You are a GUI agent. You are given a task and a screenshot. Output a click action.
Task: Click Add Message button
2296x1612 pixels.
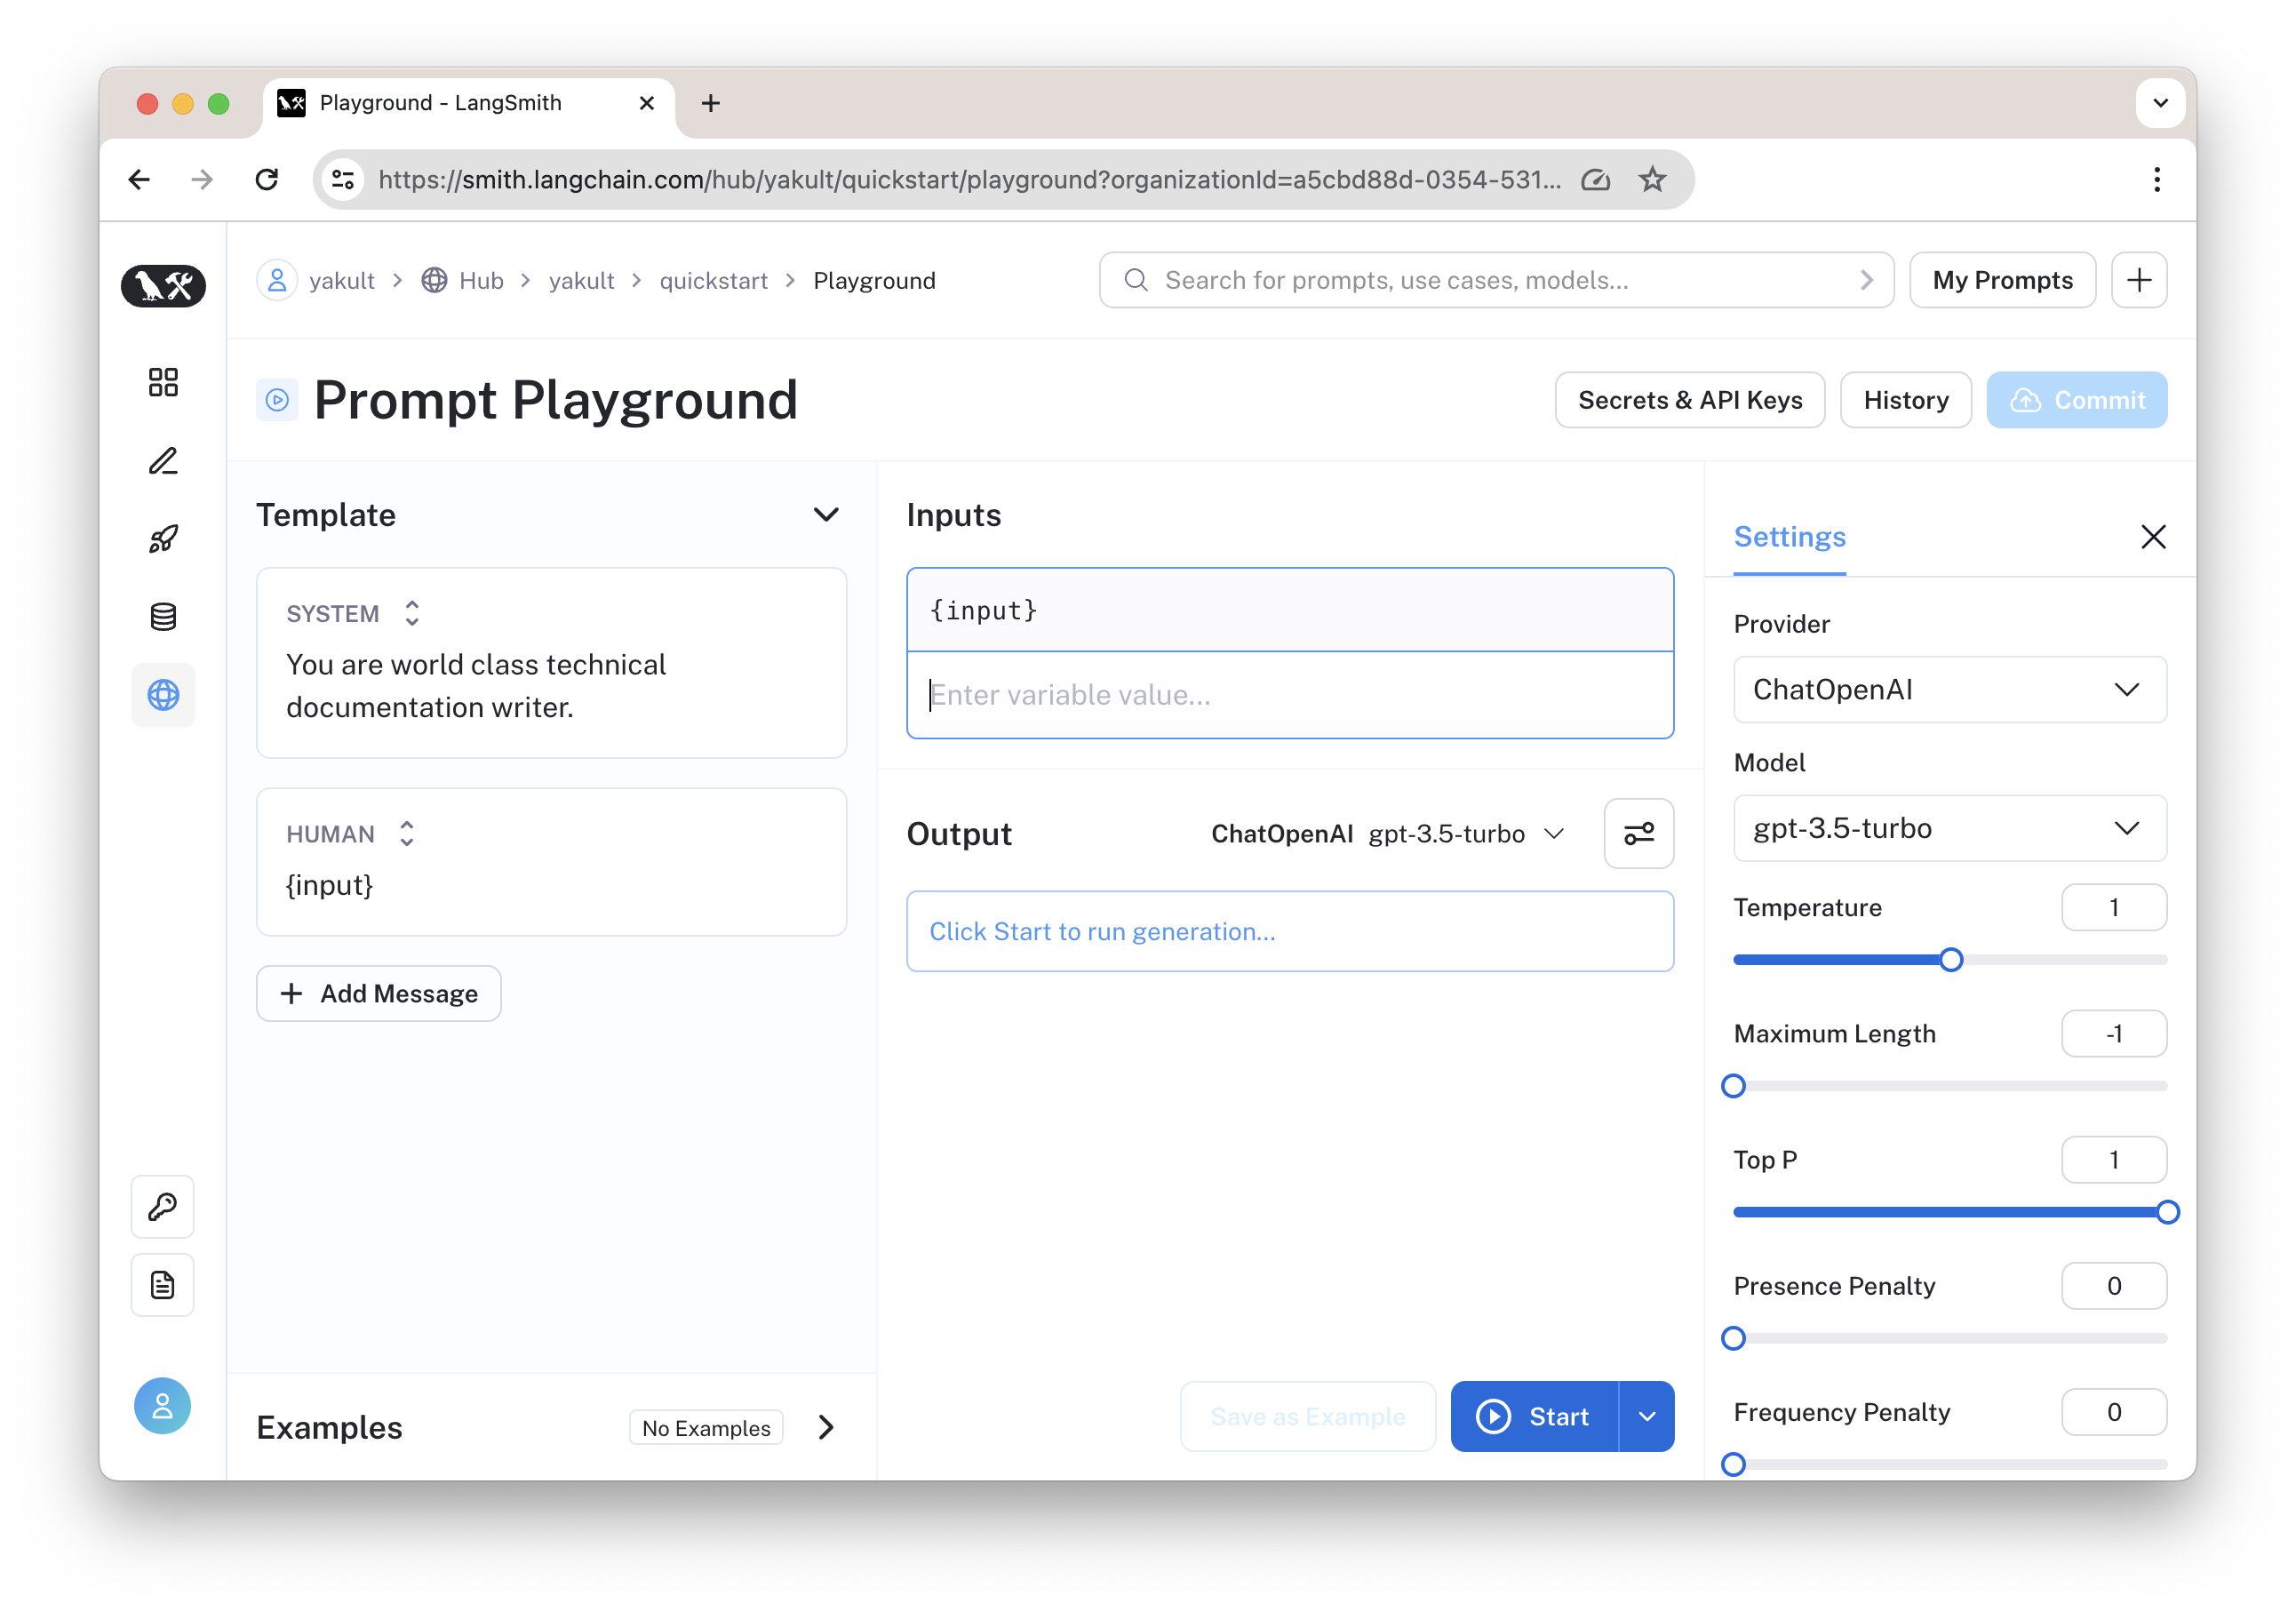click(379, 994)
